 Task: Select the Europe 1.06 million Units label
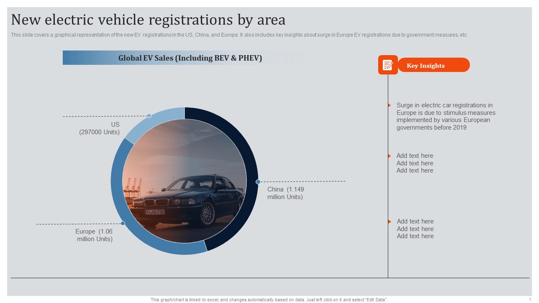click(94, 235)
